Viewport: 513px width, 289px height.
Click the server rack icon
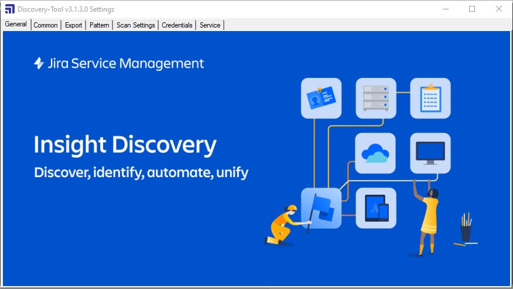pyautogui.click(x=376, y=98)
